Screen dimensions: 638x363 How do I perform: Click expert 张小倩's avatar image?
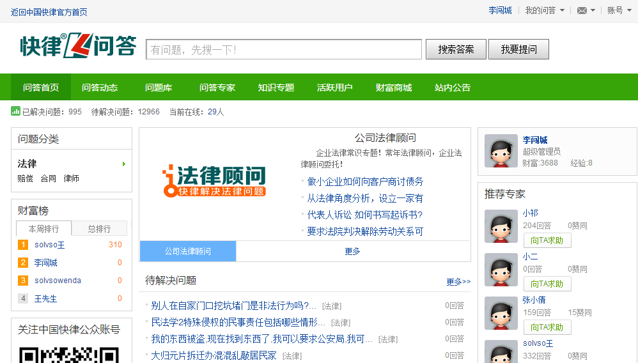coord(501,313)
